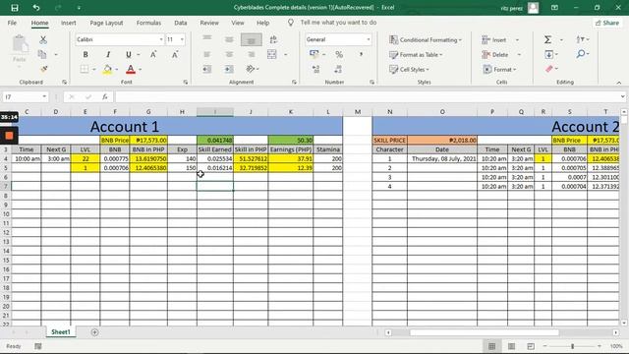Click the Save icon in title bar
The width and height of the screenshot is (629, 354).
click(x=15, y=8)
